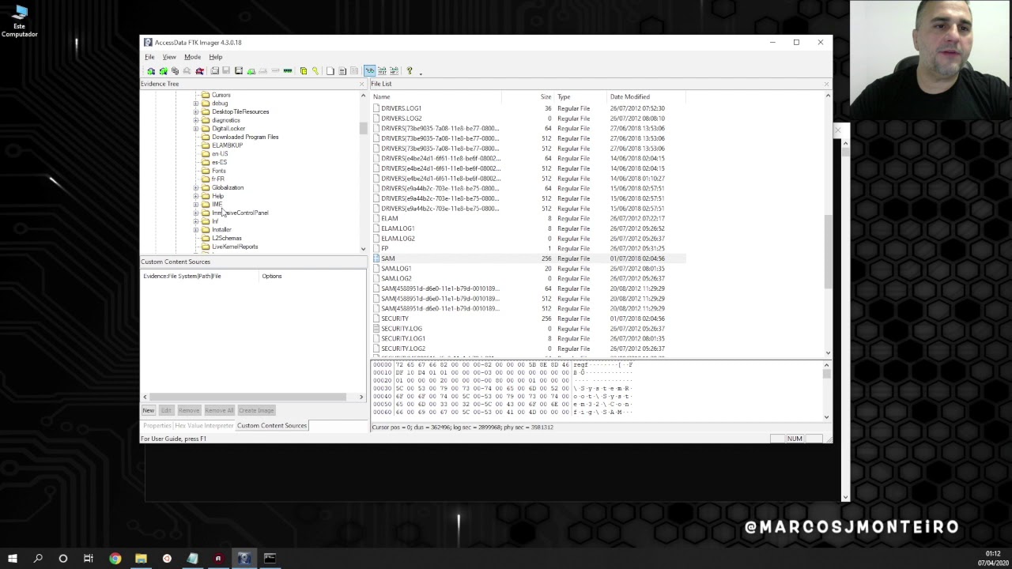Viewport: 1012px width, 569px height.
Task: Select the SECURITY file row
Action: (528, 318)
